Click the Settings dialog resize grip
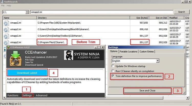Screen dimensions: 192x106 (184, 93)
